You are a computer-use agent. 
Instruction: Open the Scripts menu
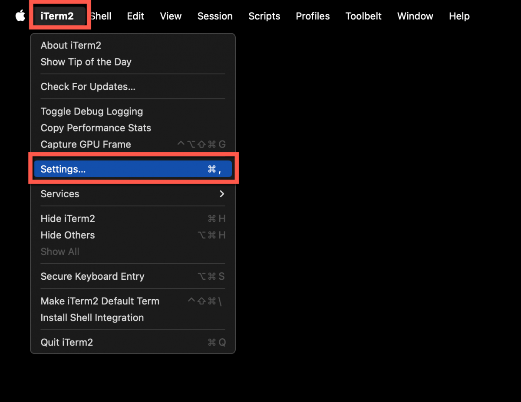point(264,16)
